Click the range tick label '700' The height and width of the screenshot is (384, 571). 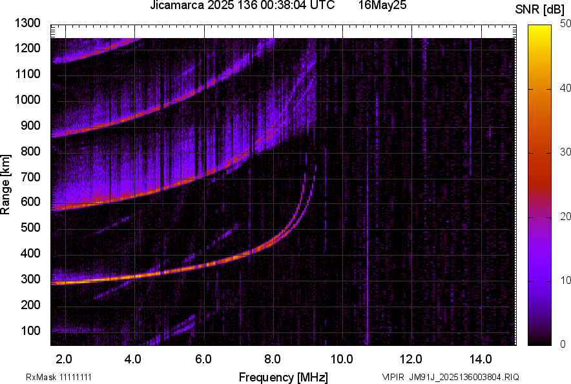[x=30, y=177]
